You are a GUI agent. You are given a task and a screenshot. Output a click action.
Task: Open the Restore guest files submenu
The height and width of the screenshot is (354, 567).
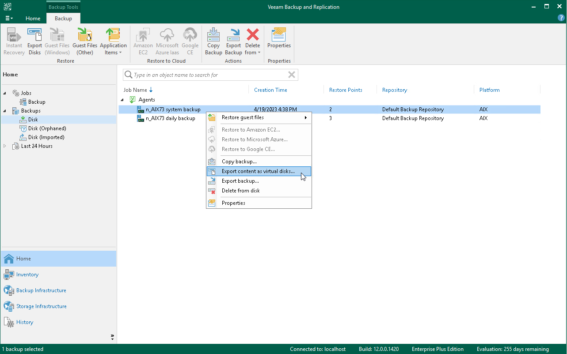259,117
